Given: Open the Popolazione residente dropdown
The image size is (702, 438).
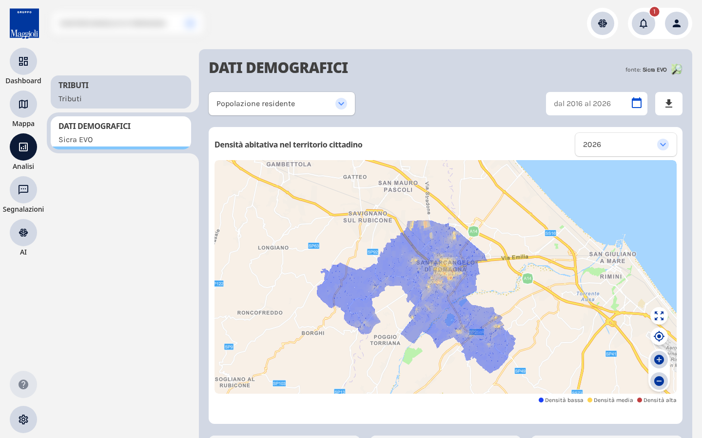Looking at the screenshot, I should pyautogui.click(x=282, y=104).
